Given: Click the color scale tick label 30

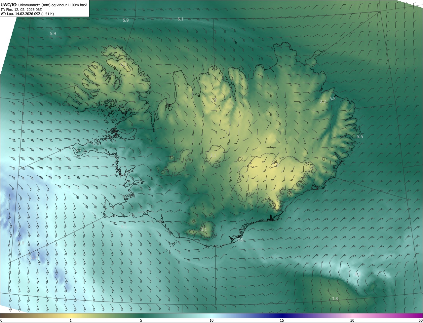Looking at the screenshot, I should pyautogui.click(x=352, y=321).
